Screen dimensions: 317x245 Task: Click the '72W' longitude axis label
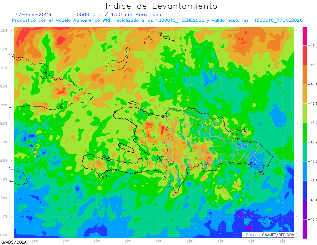click(x=158, y=241)
